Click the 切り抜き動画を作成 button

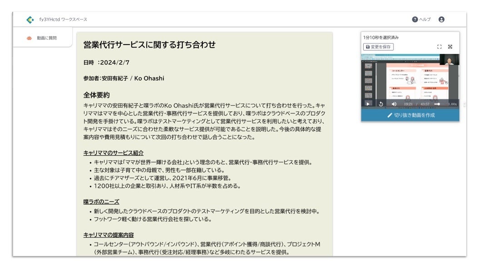click(410, 115)
